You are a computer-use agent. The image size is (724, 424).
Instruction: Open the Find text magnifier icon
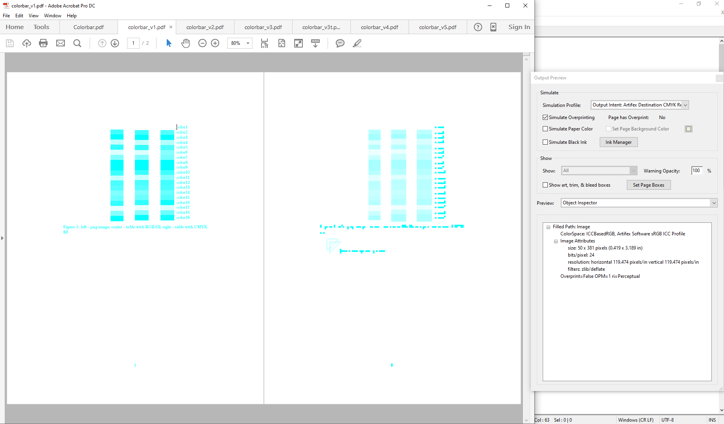tap(77, 43)
